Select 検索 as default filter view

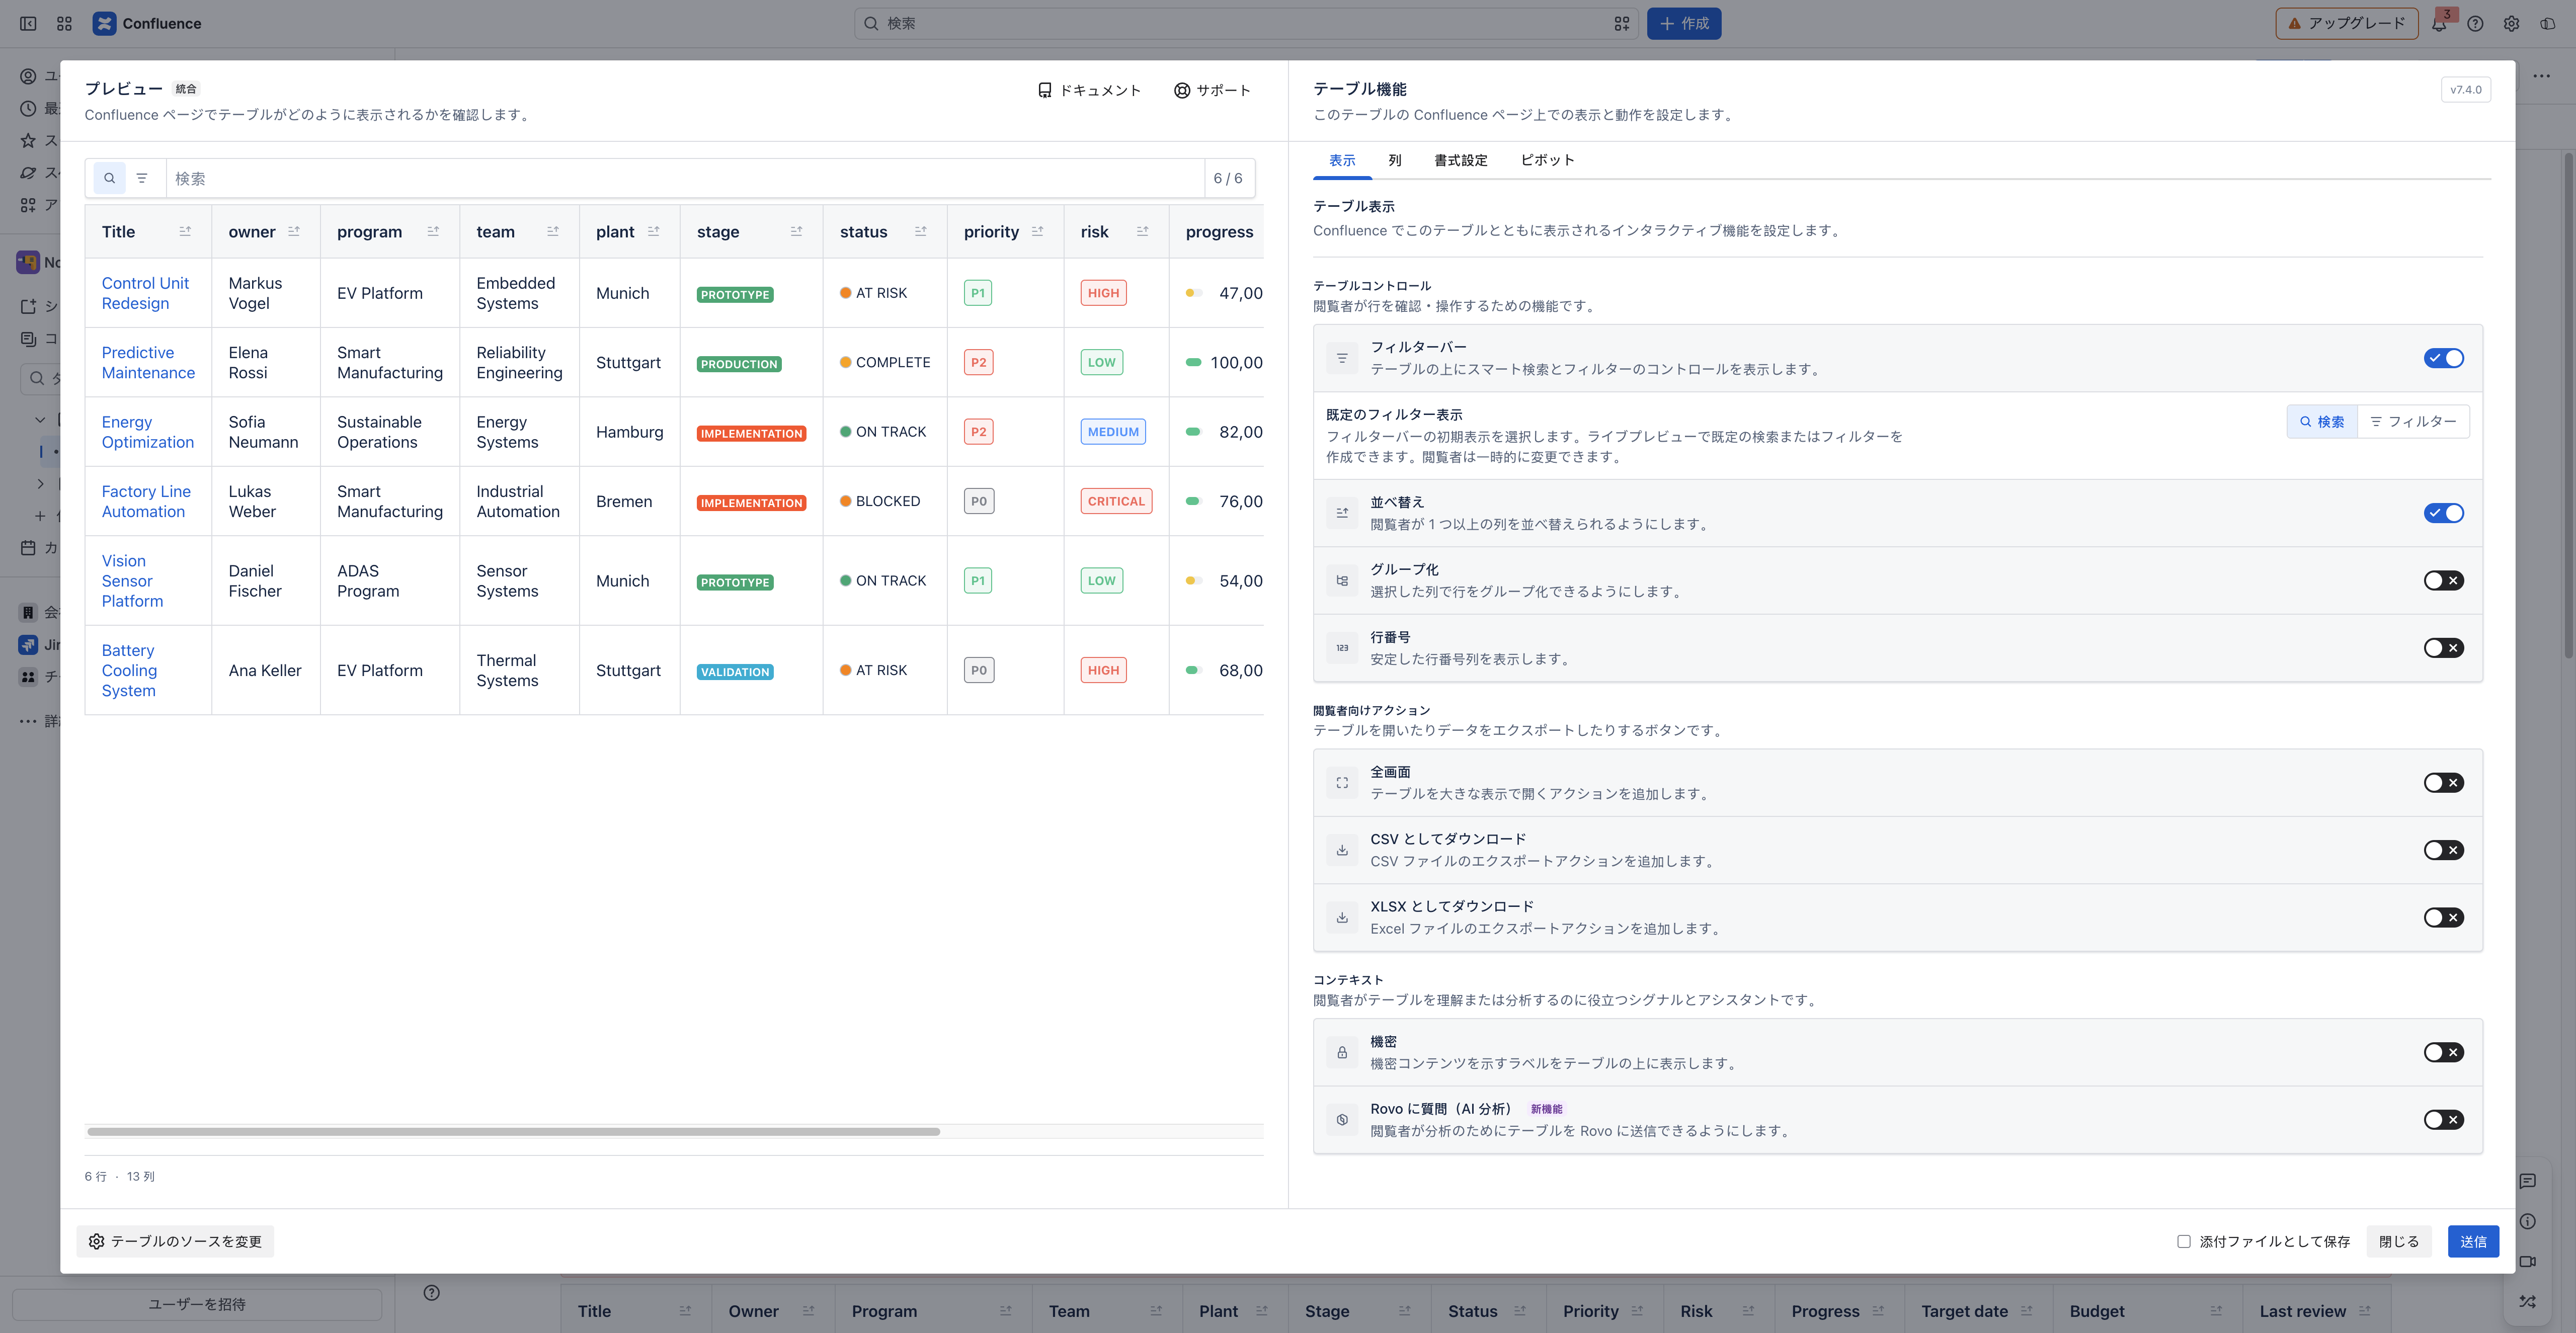tap(2322, 422)
